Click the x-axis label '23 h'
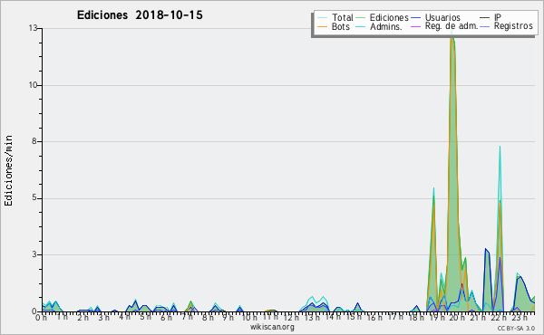This screenshot has width=544, height=335. [520, 318]
